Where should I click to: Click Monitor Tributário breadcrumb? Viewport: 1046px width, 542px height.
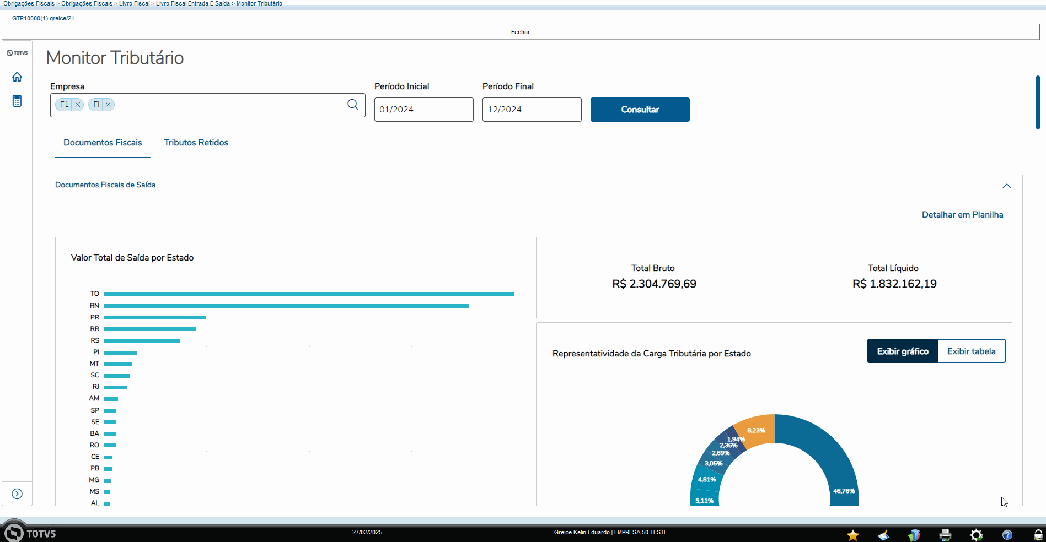(259, 3)
